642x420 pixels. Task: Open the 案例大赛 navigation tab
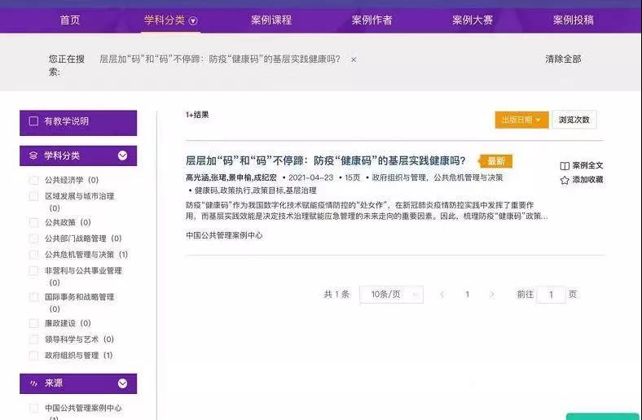(x=473, y=20)
